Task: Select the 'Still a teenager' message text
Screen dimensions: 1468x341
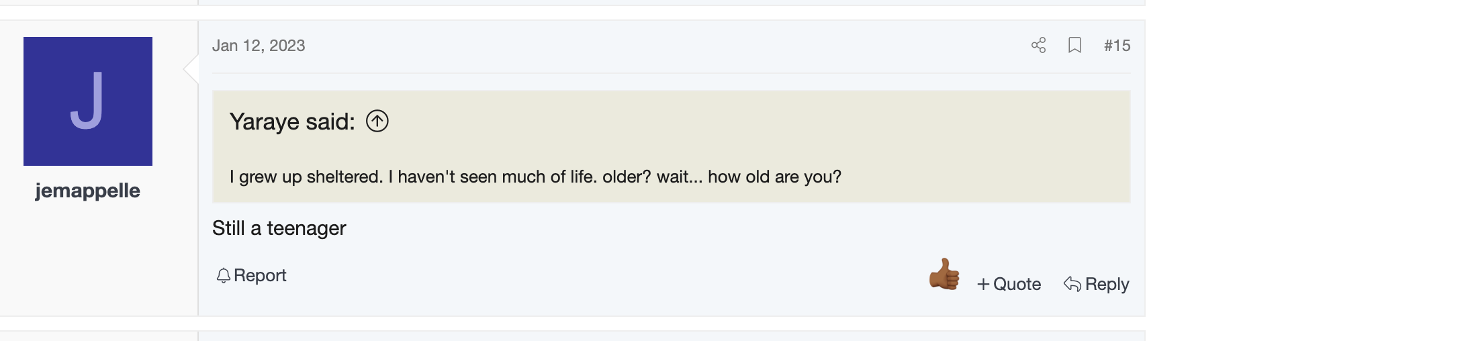Action: 279,228
